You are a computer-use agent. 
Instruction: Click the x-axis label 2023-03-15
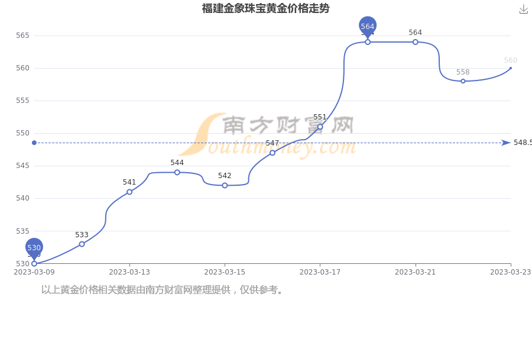[225, 272]
